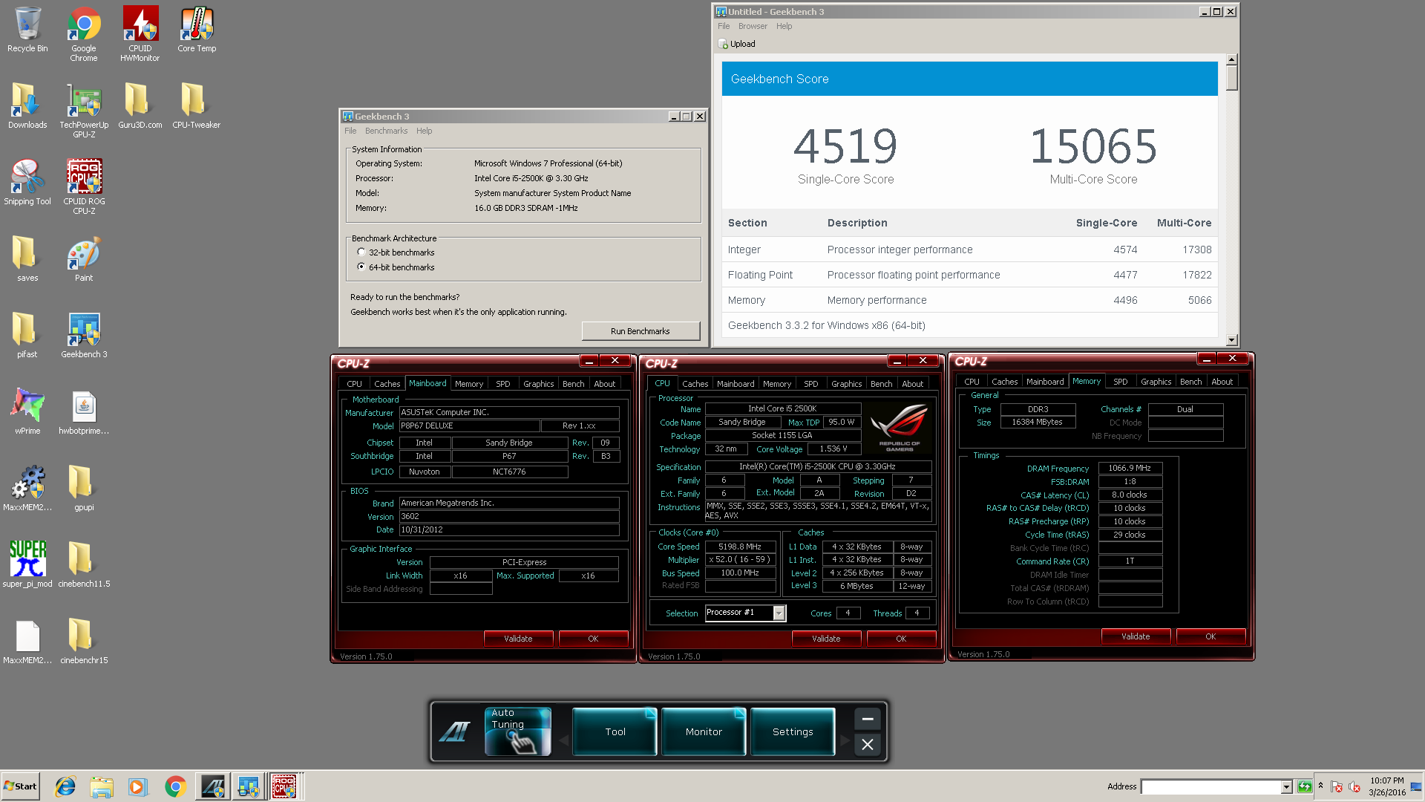Open File menu in Geekbench 3 window
Screen dimensions: 1425x802
point(350,131)
